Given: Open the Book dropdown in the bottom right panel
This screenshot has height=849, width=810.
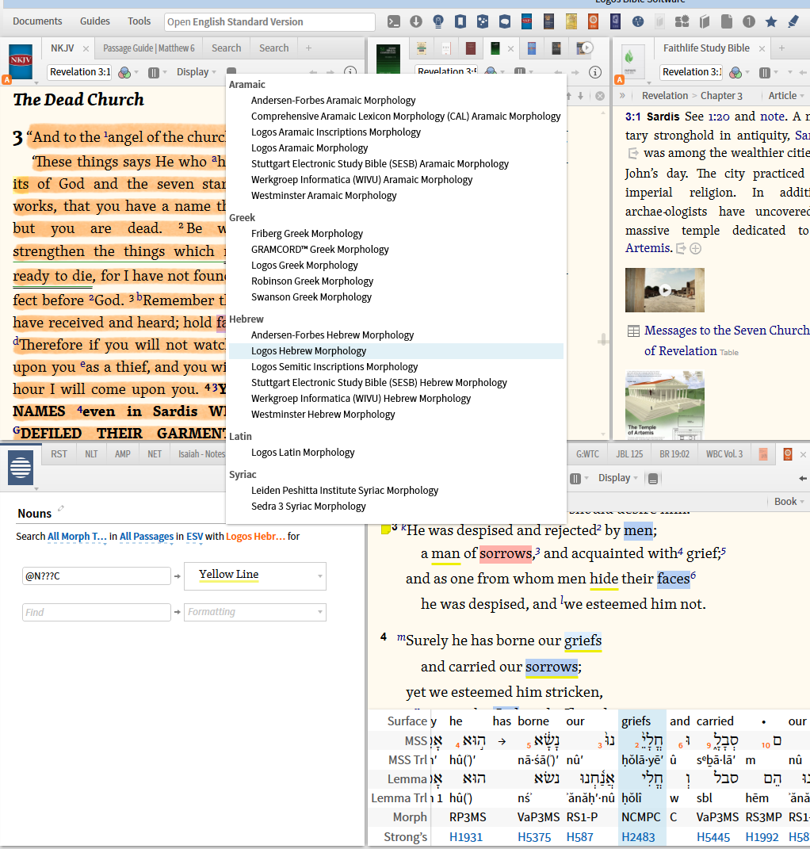Looking at the screenshot, I should pos(787,501).
